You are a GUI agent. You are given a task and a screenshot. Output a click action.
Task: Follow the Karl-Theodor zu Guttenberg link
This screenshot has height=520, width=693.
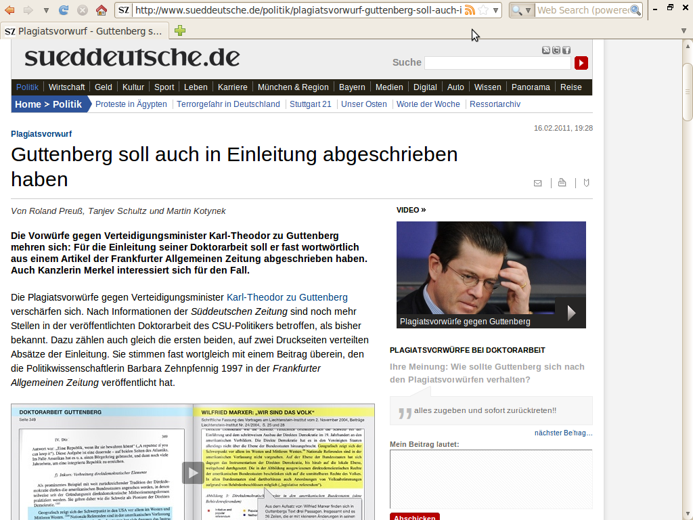(x=287, y=298)
